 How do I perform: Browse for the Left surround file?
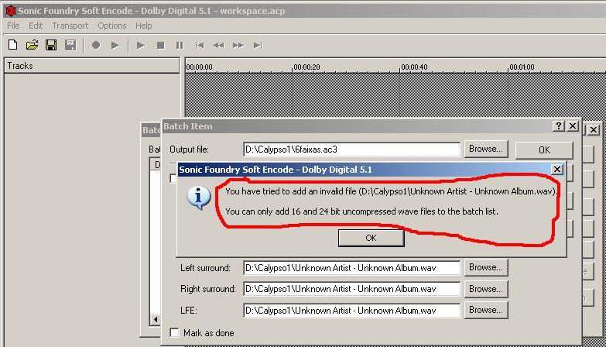click(x=486, y=267)
